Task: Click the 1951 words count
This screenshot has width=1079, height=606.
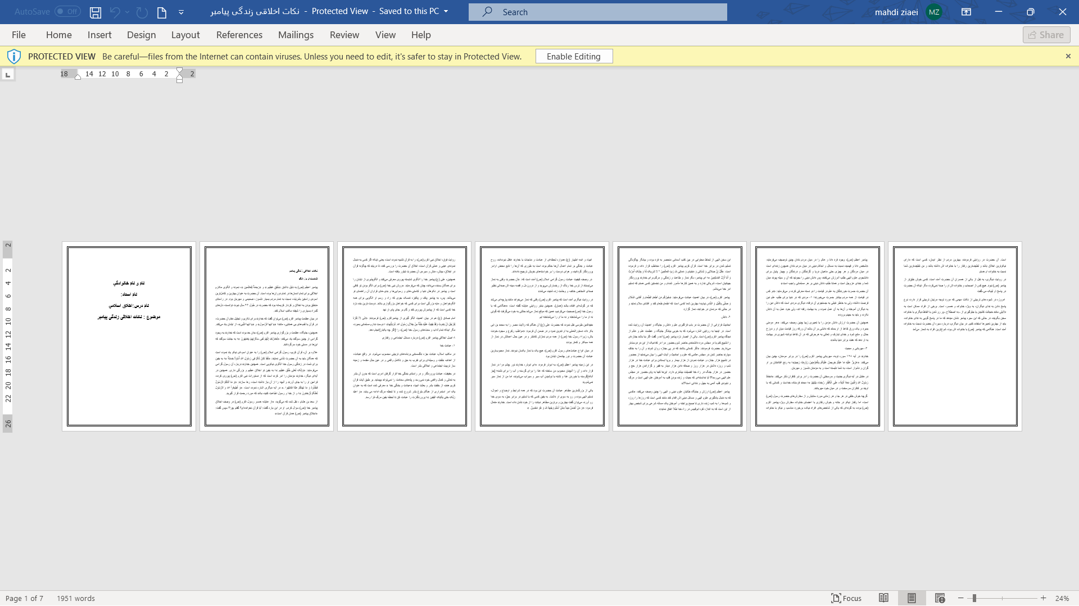Action: 76,598
